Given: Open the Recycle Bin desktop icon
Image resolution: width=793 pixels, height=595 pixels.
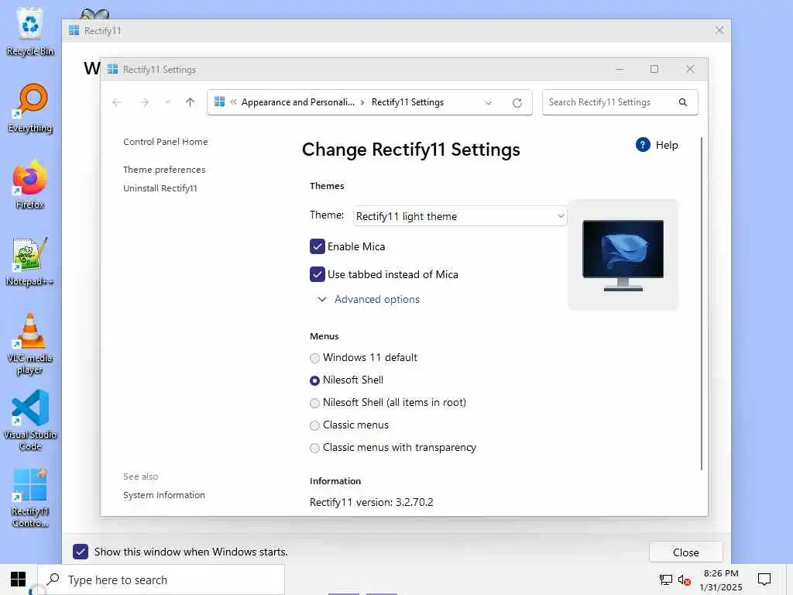Looking at the screenshot, I should pos(30,31).
